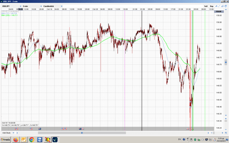229x143 pixels.
Task: Click the EMA (200) indicator label
Action: coord(10,15)
